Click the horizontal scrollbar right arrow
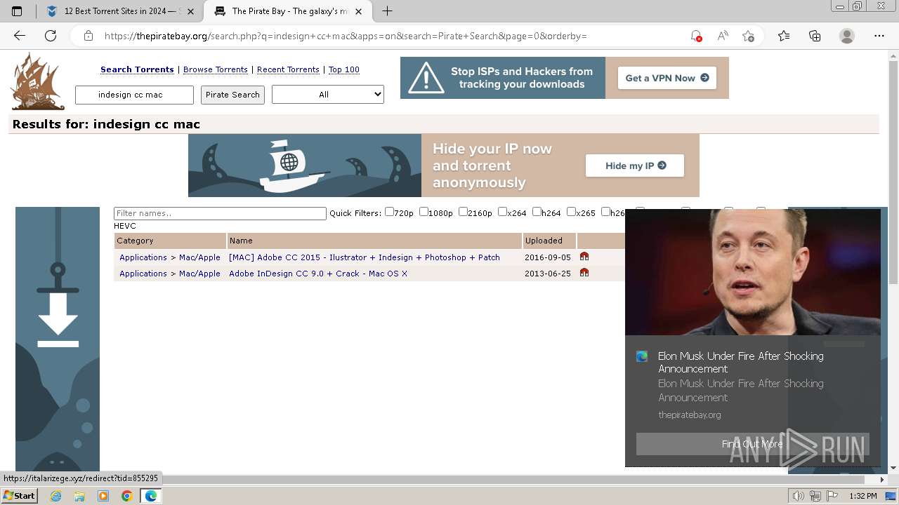Viewport: 899px width, 505px height. pyautogui.click(x=882, y=480)
